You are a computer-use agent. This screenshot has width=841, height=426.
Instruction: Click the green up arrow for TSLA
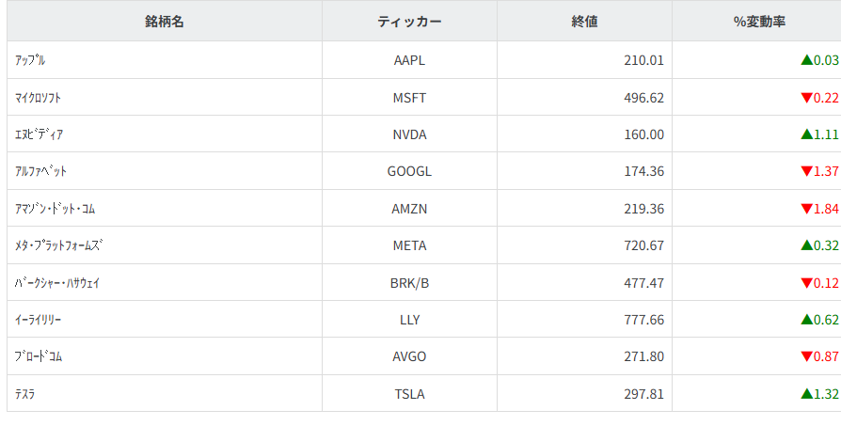click(x=806, y=394)
